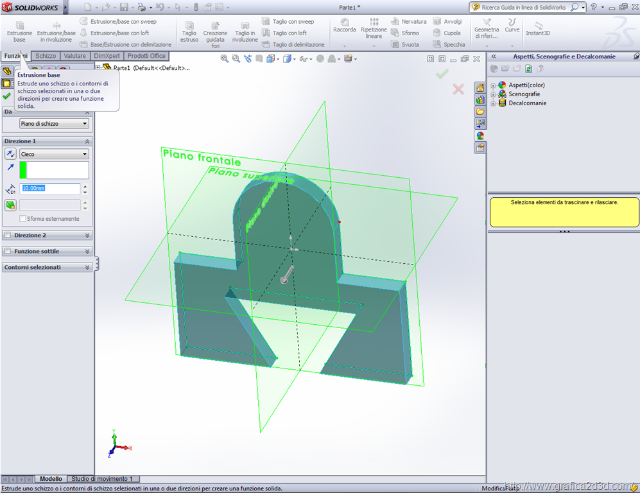The image size is (640, 493).
Task: Enable the Direzione 2 checkbox
Action: click(8, 236)
